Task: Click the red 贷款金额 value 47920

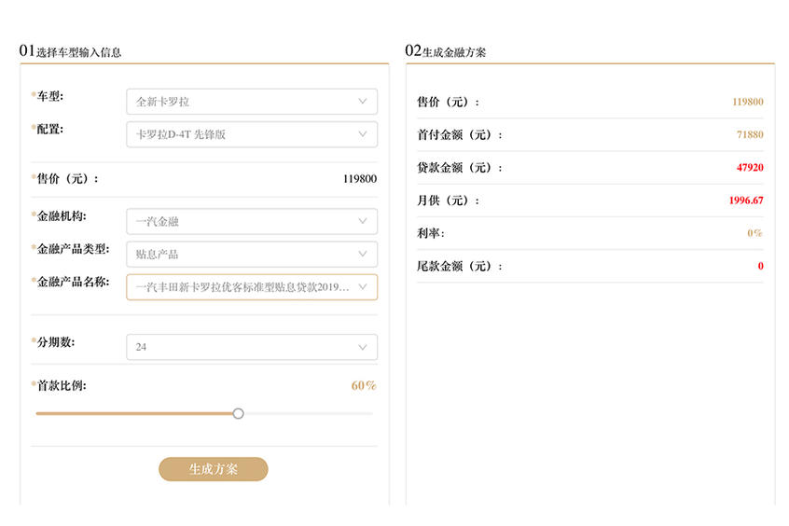Action: (x=749, y=168)
